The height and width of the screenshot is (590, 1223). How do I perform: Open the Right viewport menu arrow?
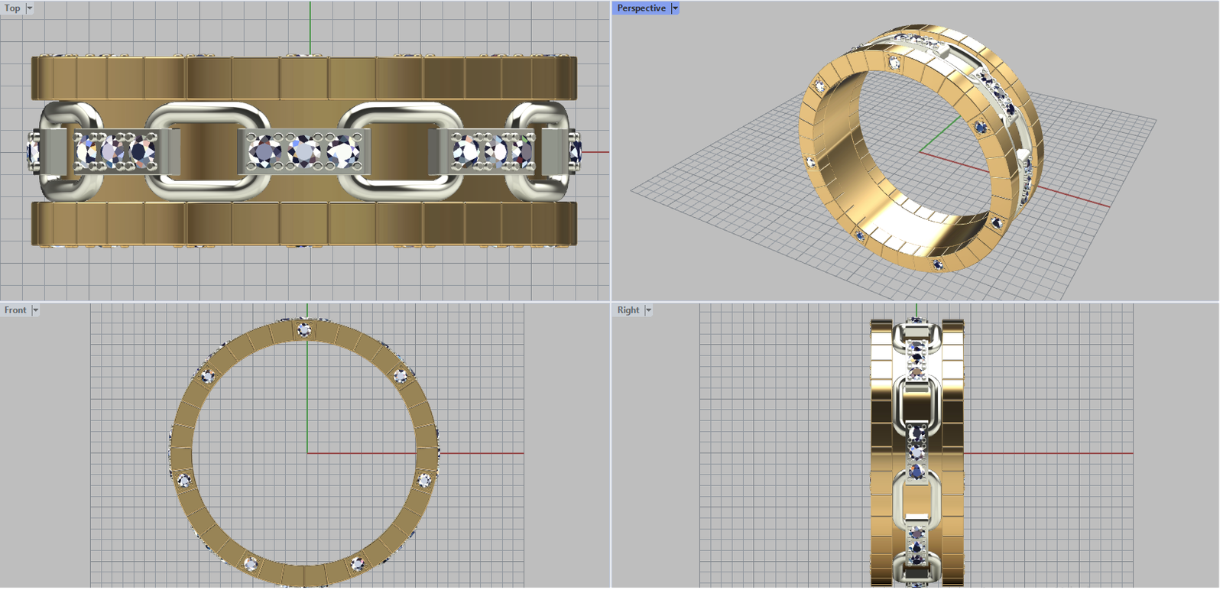pyautogui.click(x=648, y=310)
